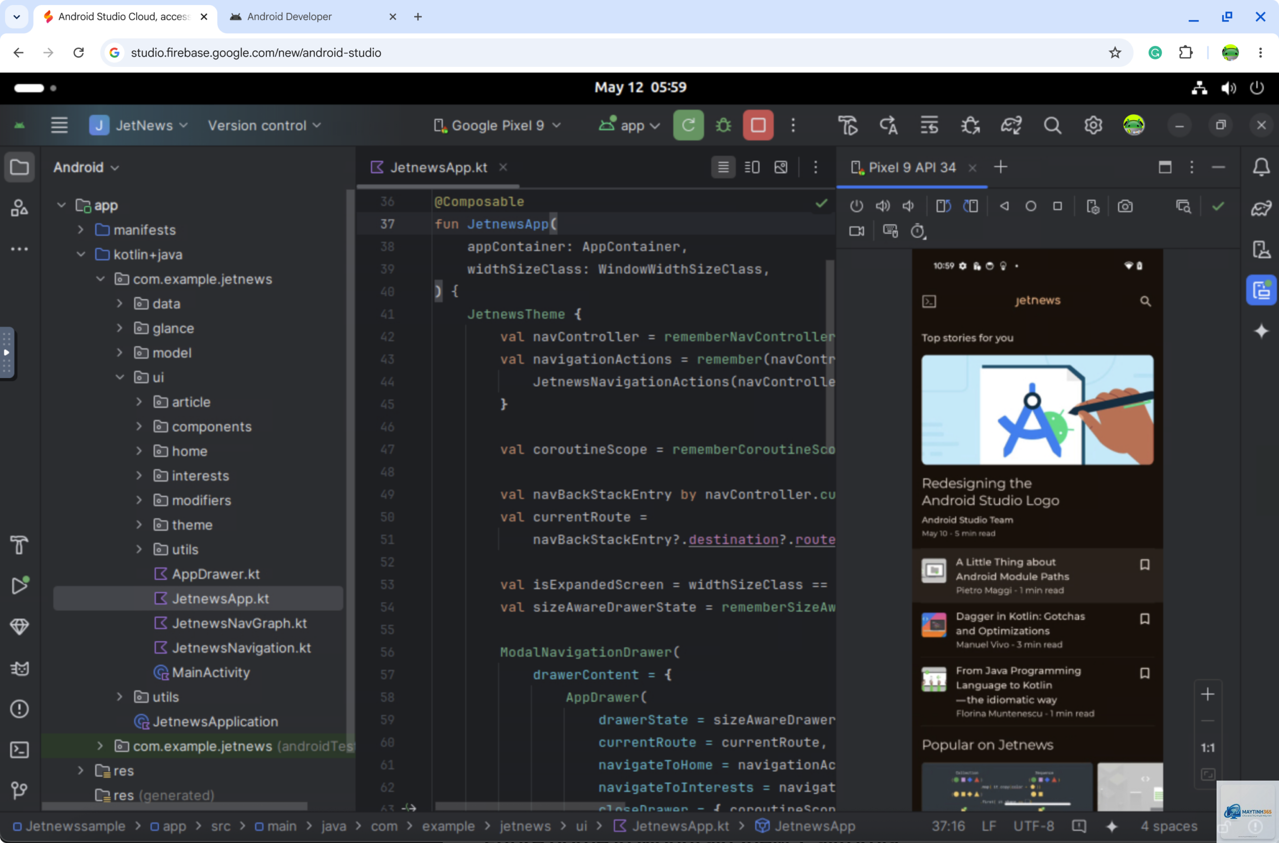1279x843 pixels.
Task: Start emulator screen recording icon
Action: [856, 232]
